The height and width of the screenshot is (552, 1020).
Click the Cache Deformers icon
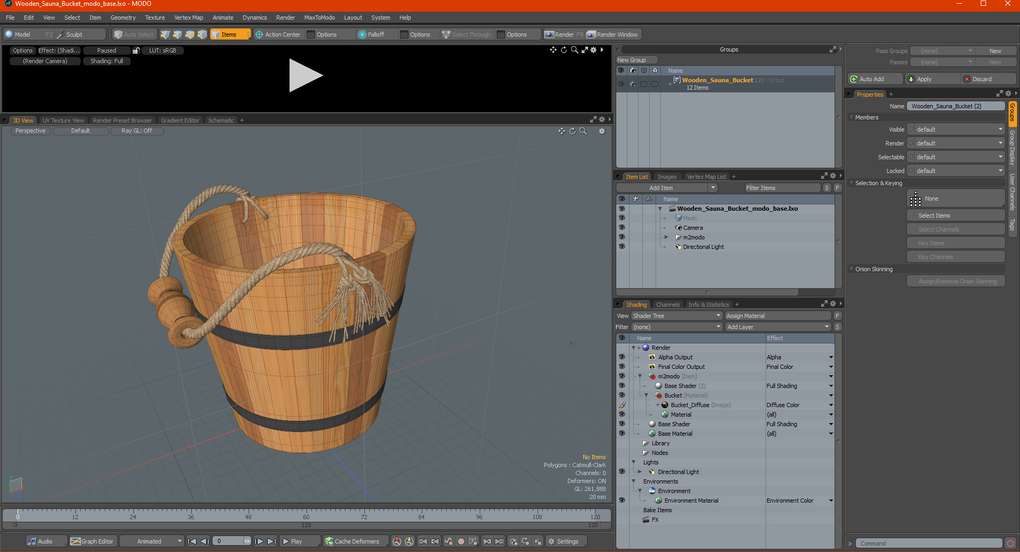tap(329, 541)
